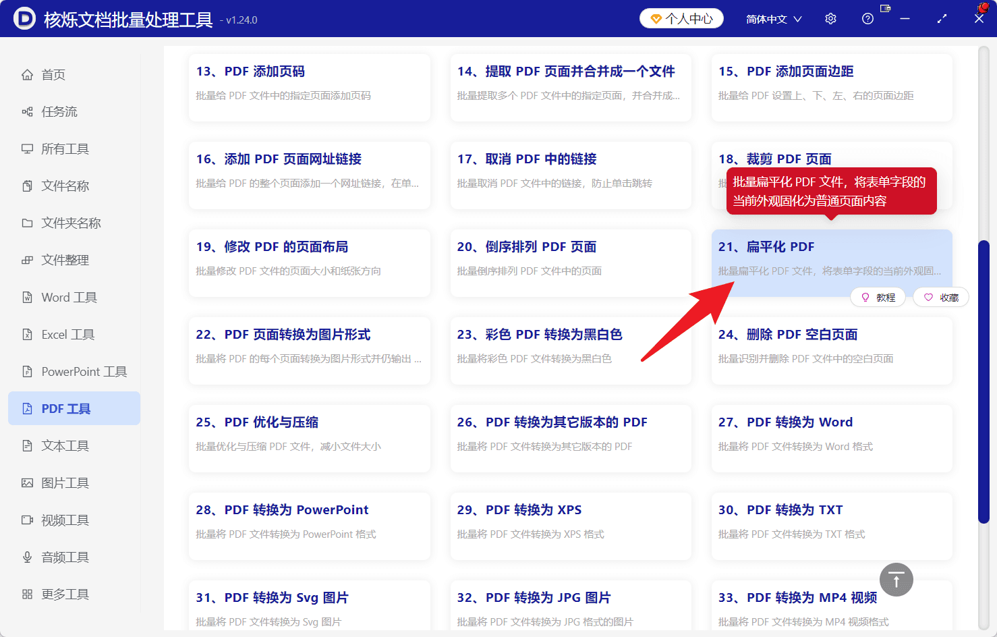Click the Word document icon in the sidebar

pos(27,298)
